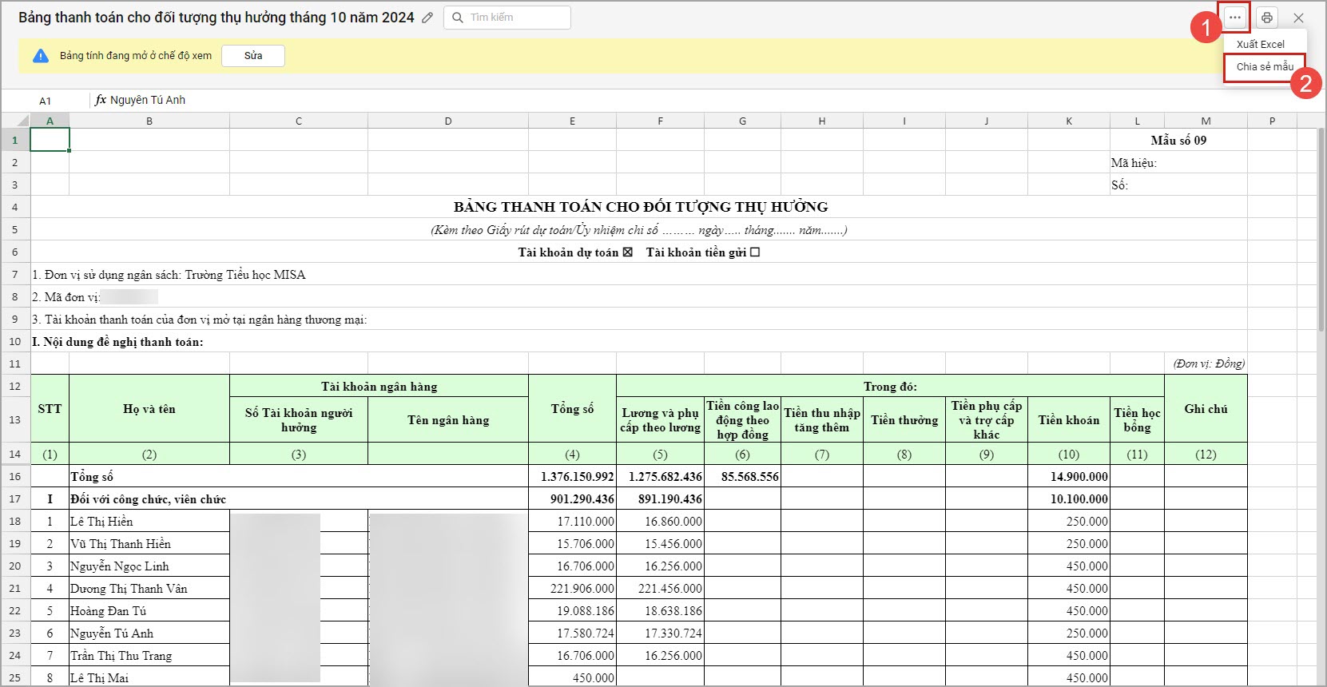Click the Số: cell in row 3
The image size is (1327, 687).
click(1178, 185)
